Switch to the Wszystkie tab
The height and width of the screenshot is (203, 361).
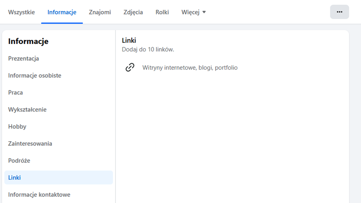click(21, 12)
